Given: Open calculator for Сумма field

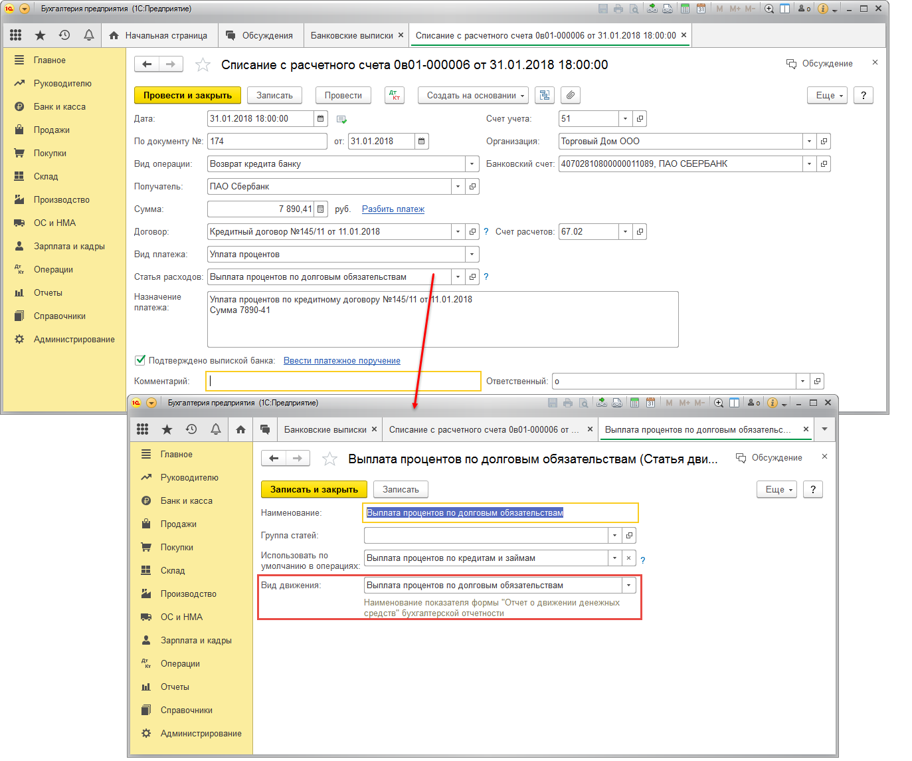Looking at the screenshot, I should pos(321,209).
